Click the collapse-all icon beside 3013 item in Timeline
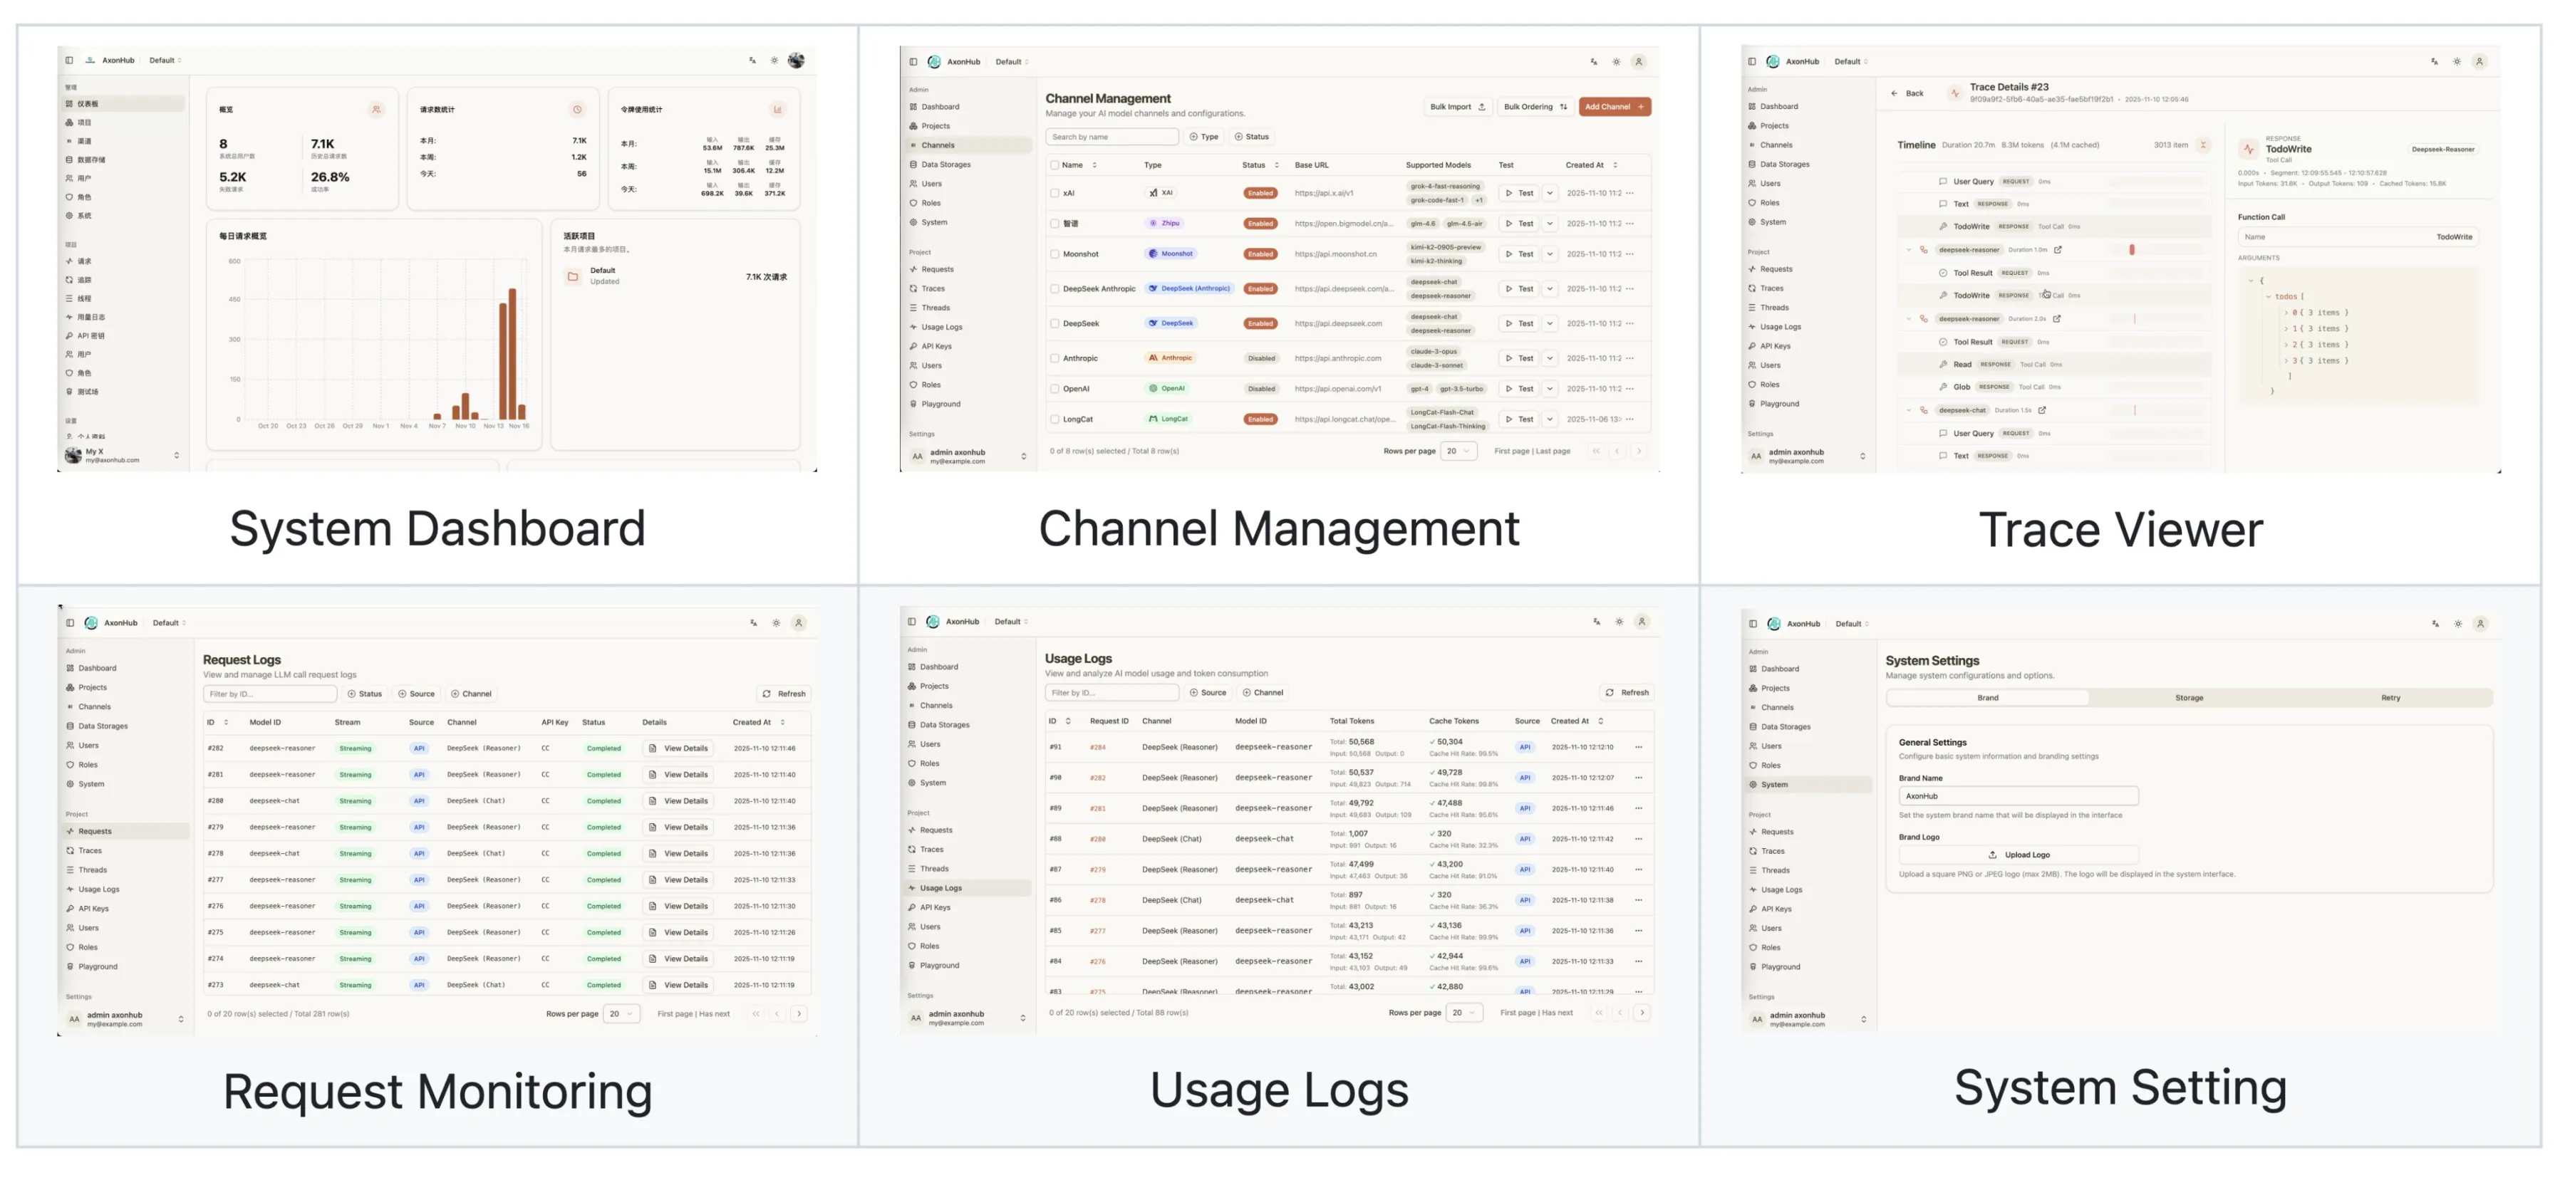Viewport: 2565px width, 1180px height. coord(2202,145)
